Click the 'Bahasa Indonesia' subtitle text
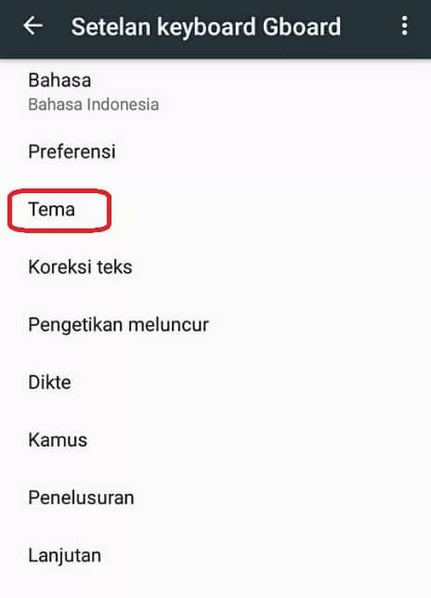Viewport: 431px width, 598px height. [94, 105]
